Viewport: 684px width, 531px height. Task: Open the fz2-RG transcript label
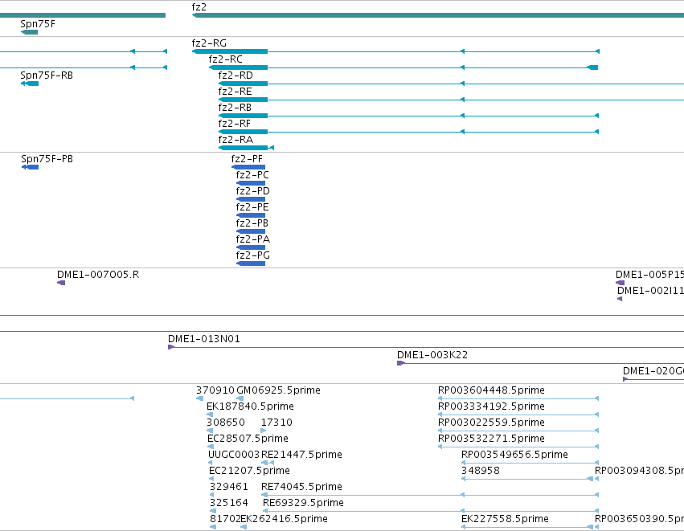tap(209, 43)
